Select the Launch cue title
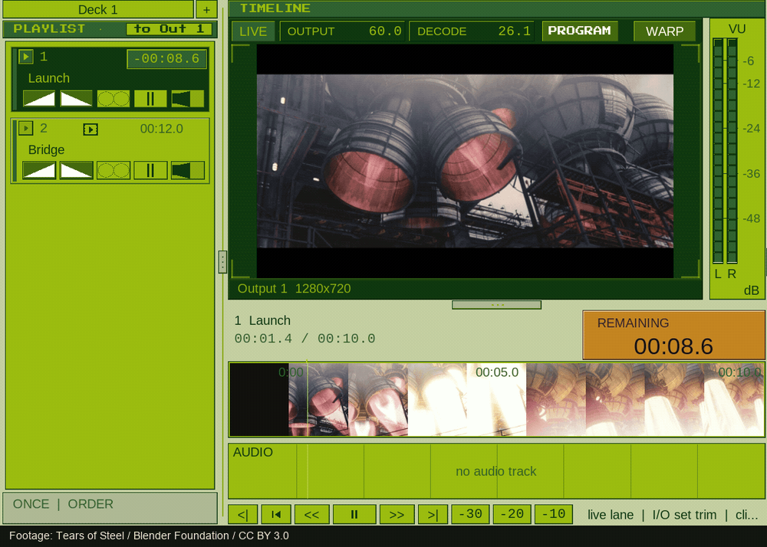Image resolution: width=767 pixels, height=547 pixels. click(49, 78)
